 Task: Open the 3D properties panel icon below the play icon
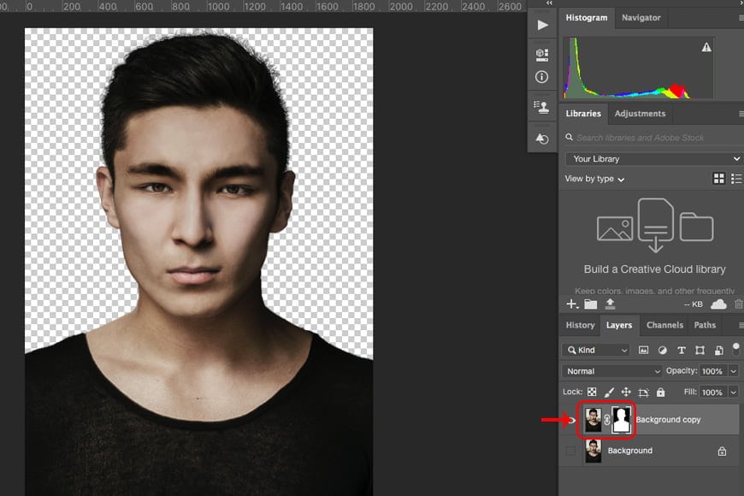click(542, 54)
